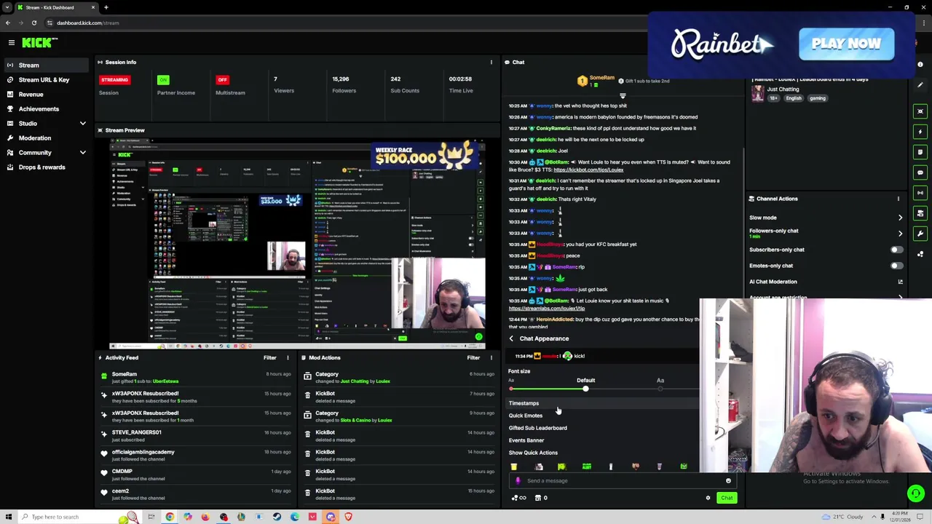Viewport: 932px width, 524px height.
Task: Click the Stream Preview thumbnail
Action: click(297, 244)
